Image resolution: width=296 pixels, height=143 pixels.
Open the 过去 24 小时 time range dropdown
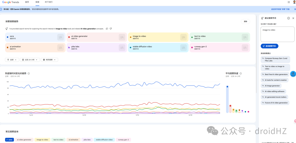pyautogui.click(x=30, y=60)
